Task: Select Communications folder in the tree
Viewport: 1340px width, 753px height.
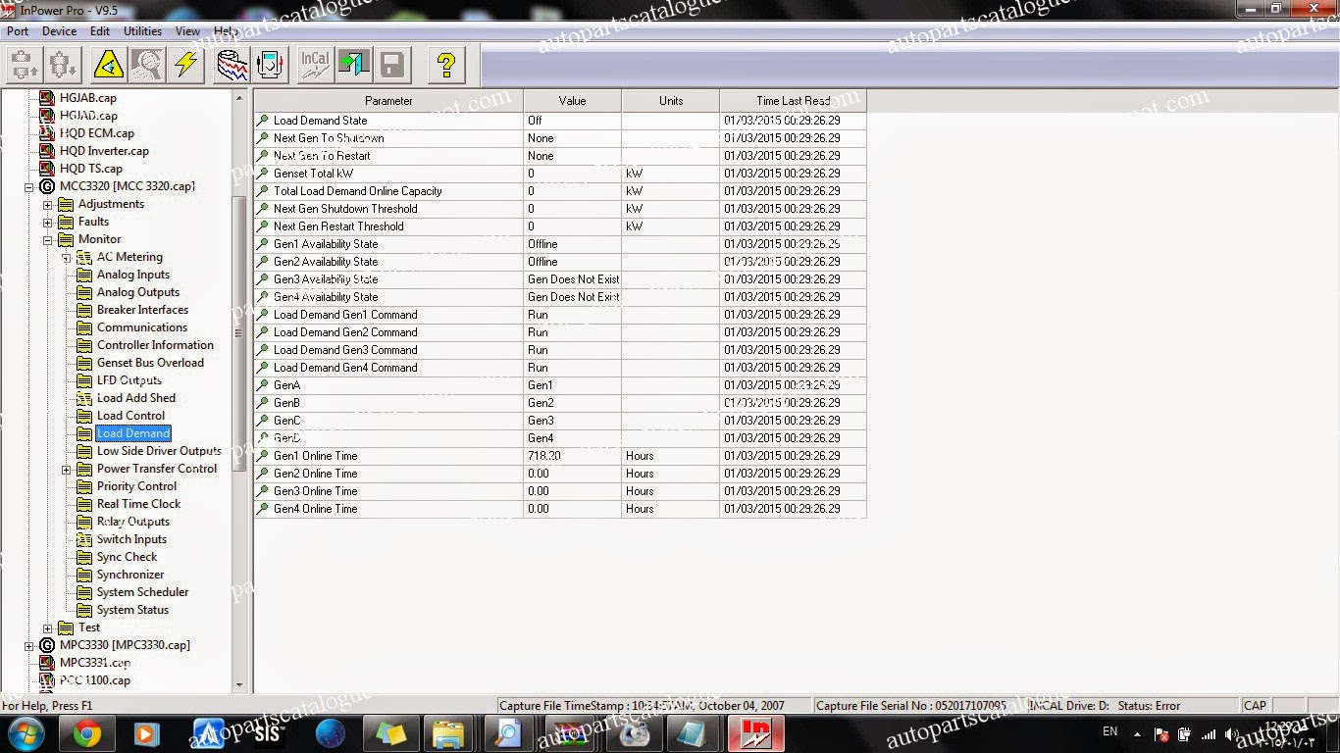Action: (x=142, y=327)
